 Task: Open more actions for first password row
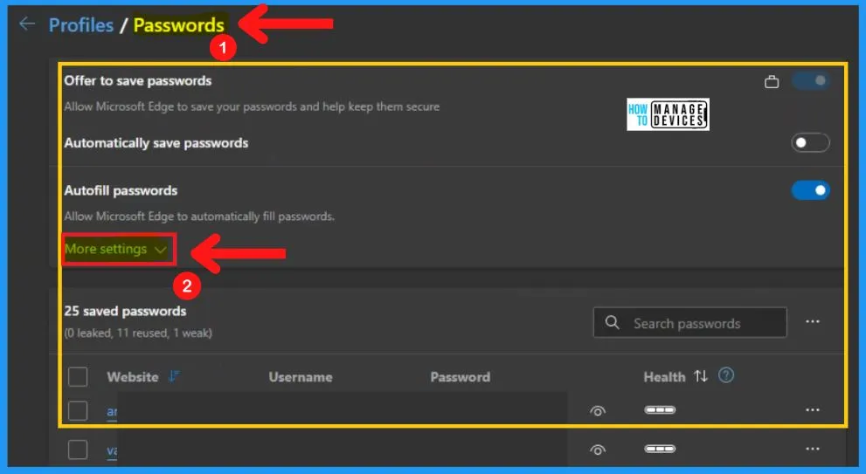pyautogui.click(x=813, y=410)
